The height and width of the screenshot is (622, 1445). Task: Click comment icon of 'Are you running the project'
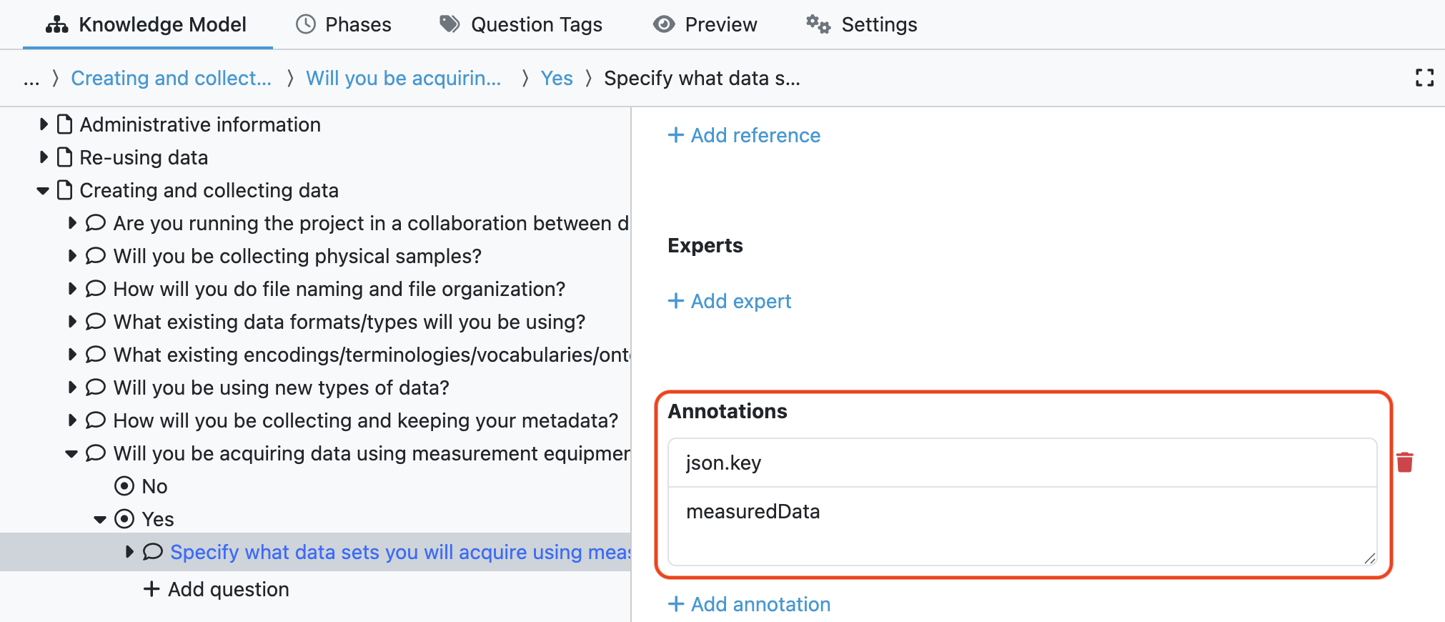[x=96, y=223]
